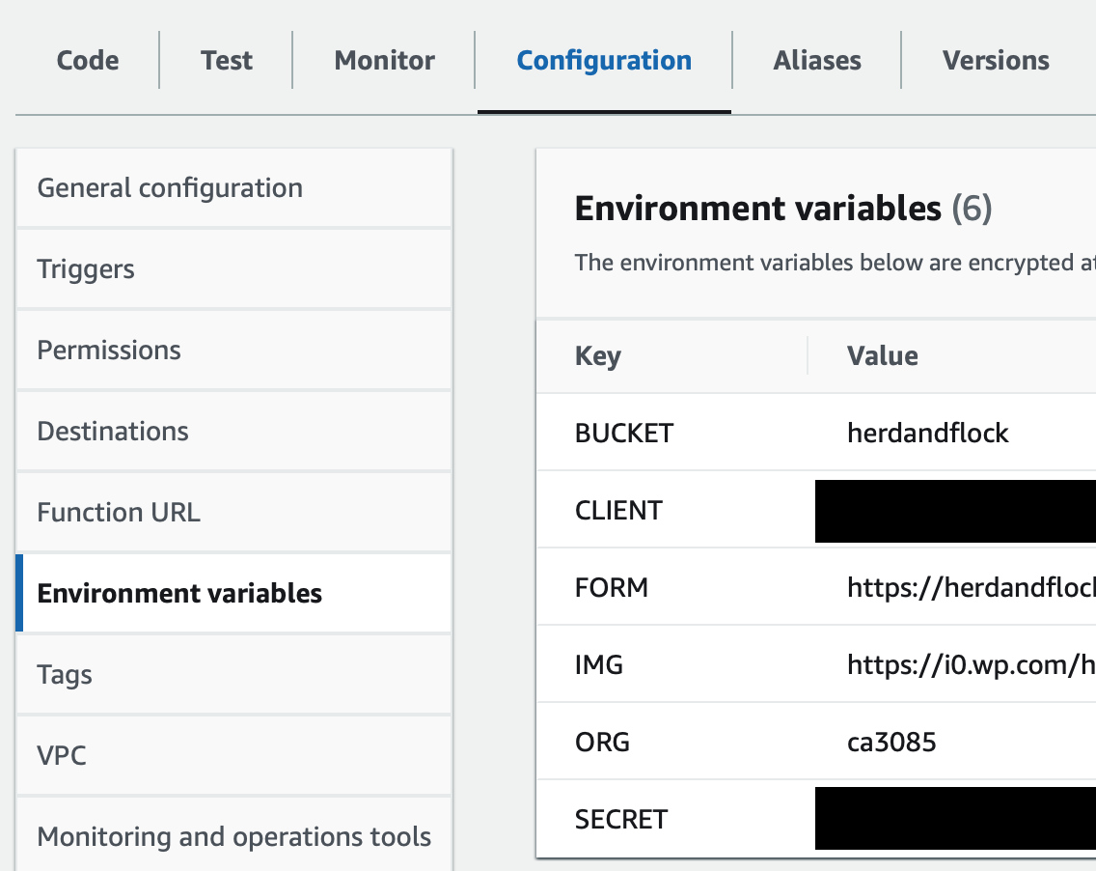Open the Destinations section
Image resolution: width=1096 pixels, height=871 pixels.
point(112,431)
